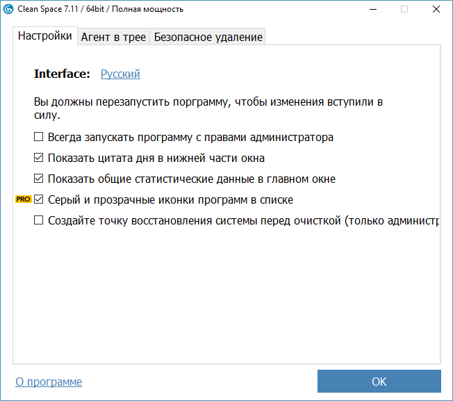The height and width of the screenshot is (401, 453).
Task: Enable create system restore point checkbox
Action: tap(39, 220)
